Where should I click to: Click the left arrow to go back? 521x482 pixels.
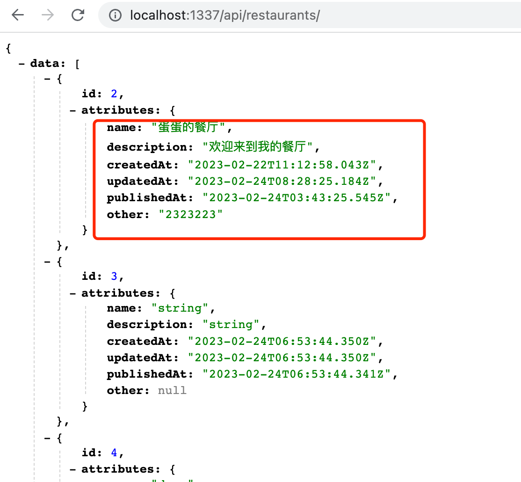[x=17, y=15]
